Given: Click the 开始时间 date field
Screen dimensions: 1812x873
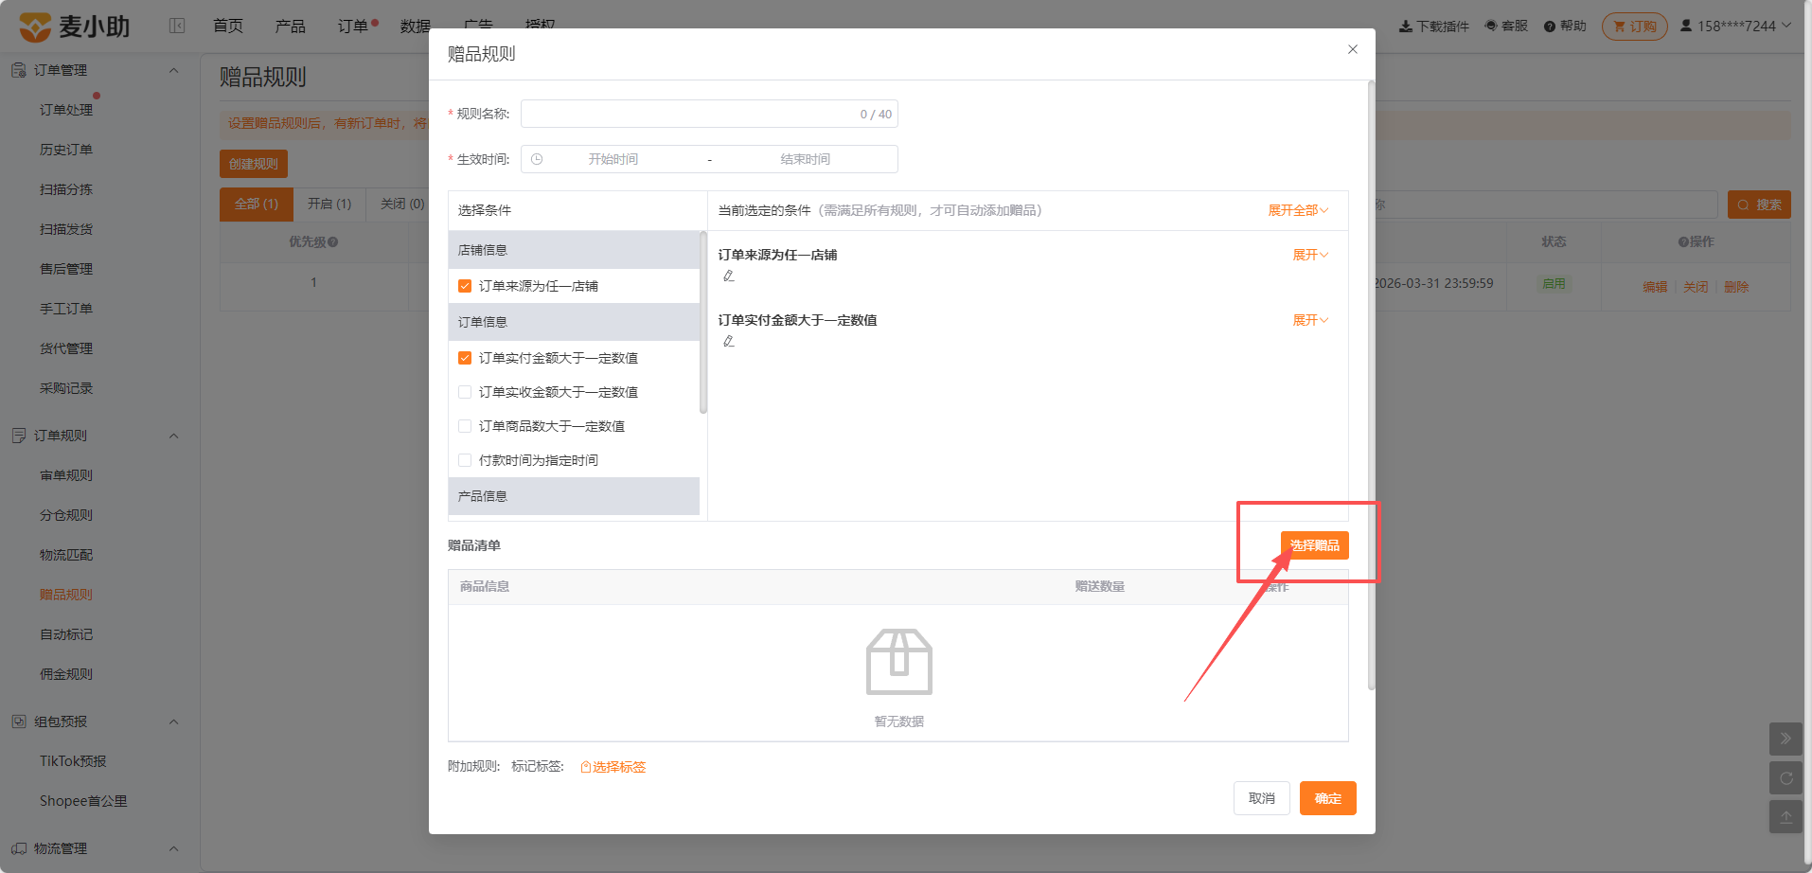Looking at the screenshot, I should coord(613,159).
